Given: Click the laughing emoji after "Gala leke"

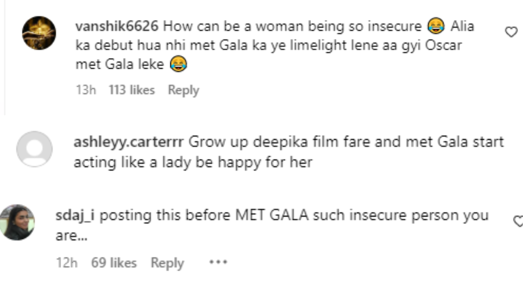Looking at the screenshot, I should 178,64.
